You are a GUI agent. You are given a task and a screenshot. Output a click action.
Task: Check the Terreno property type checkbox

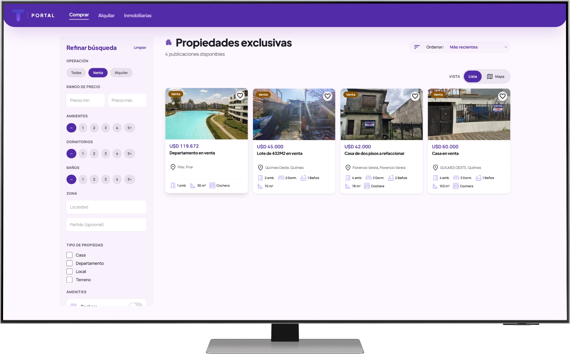click(70, 280)
